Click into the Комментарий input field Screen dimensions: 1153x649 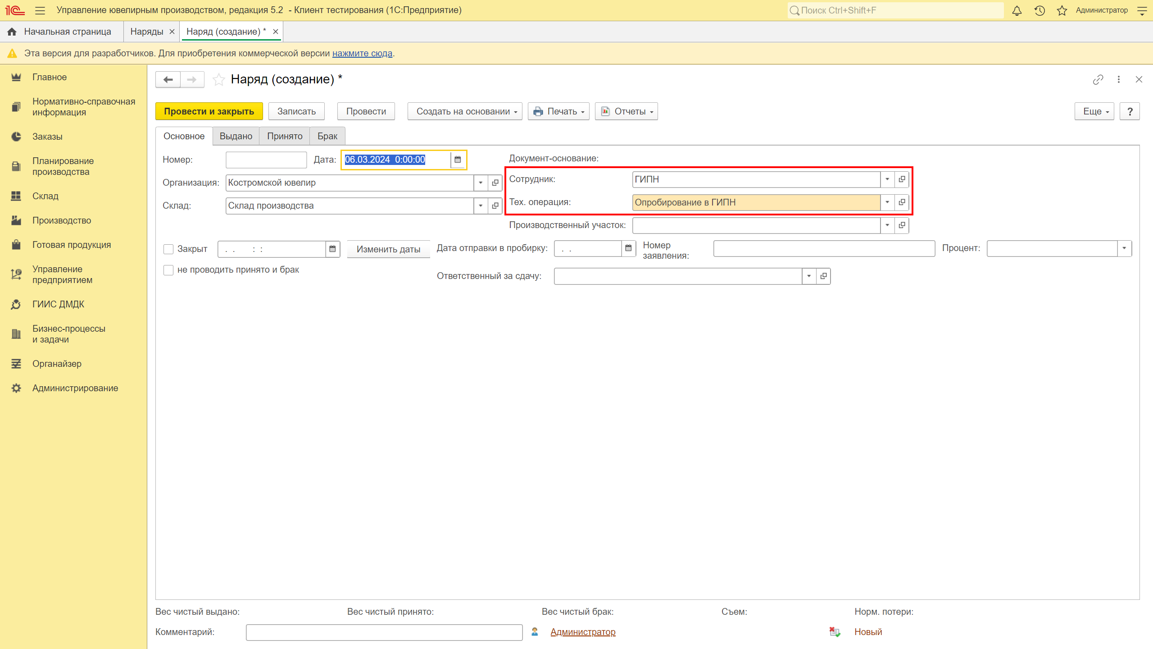[x=384, y=632]
